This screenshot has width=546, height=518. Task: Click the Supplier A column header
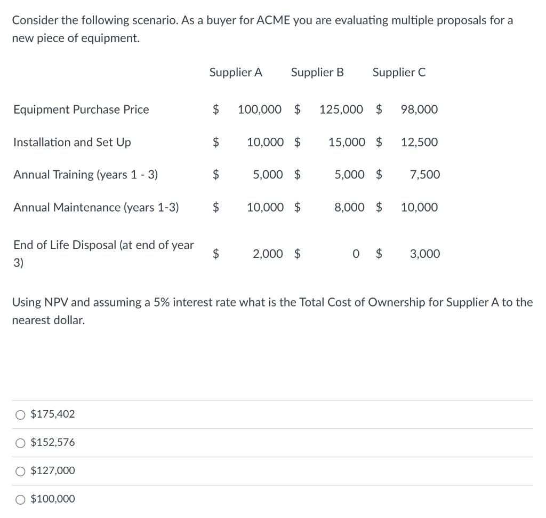click(236, 73)
